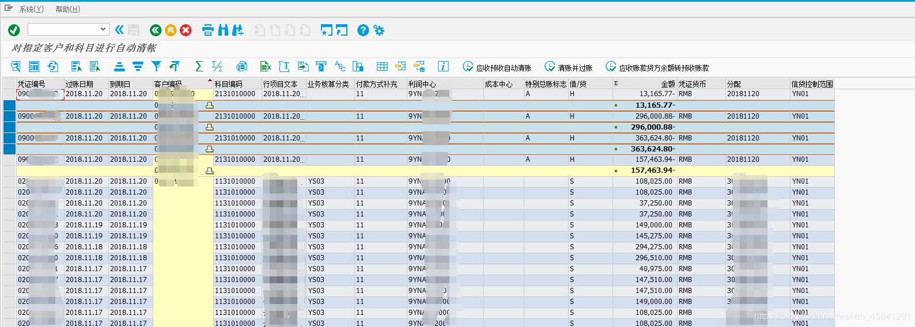Screen dimensions: 915x327
Task: Click the green Back arrow icon
Action: coord(155,30)
